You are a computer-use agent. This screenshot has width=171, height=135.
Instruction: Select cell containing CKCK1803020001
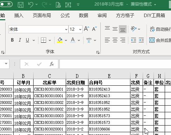50,129
